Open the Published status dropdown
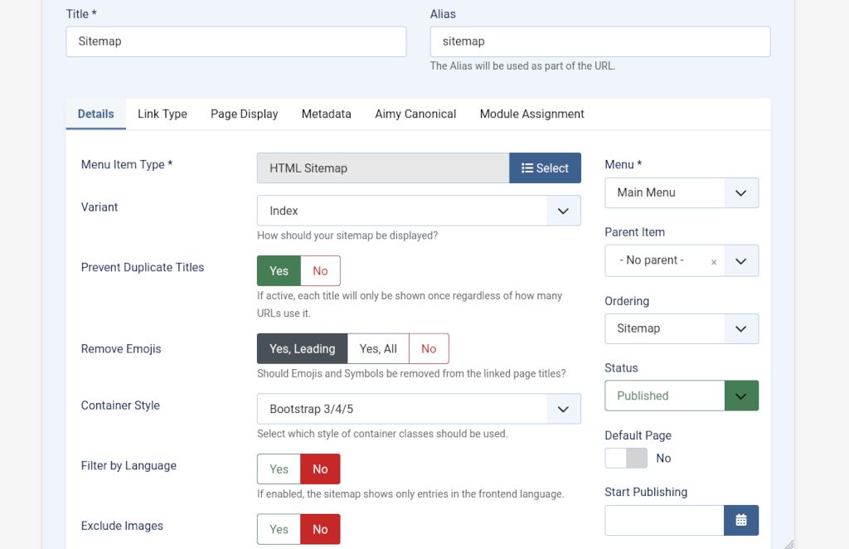 click(x=682, y=396)
